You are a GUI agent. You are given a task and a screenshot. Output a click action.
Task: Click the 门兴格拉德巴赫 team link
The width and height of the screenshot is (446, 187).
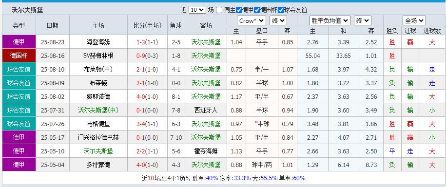click(98, 138)
